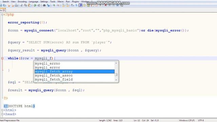Select mysqli_errno in autocomplete list
The image size is (217, 122).
(x=75, y=63)
